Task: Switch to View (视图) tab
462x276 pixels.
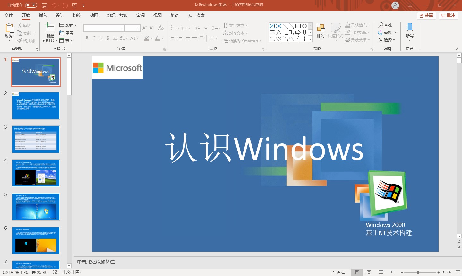Action: [x=157, y=15]
